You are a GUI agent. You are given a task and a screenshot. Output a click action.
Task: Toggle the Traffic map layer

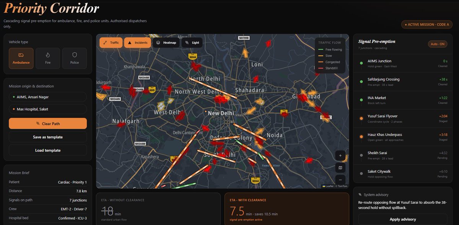(x=111, y=42)
